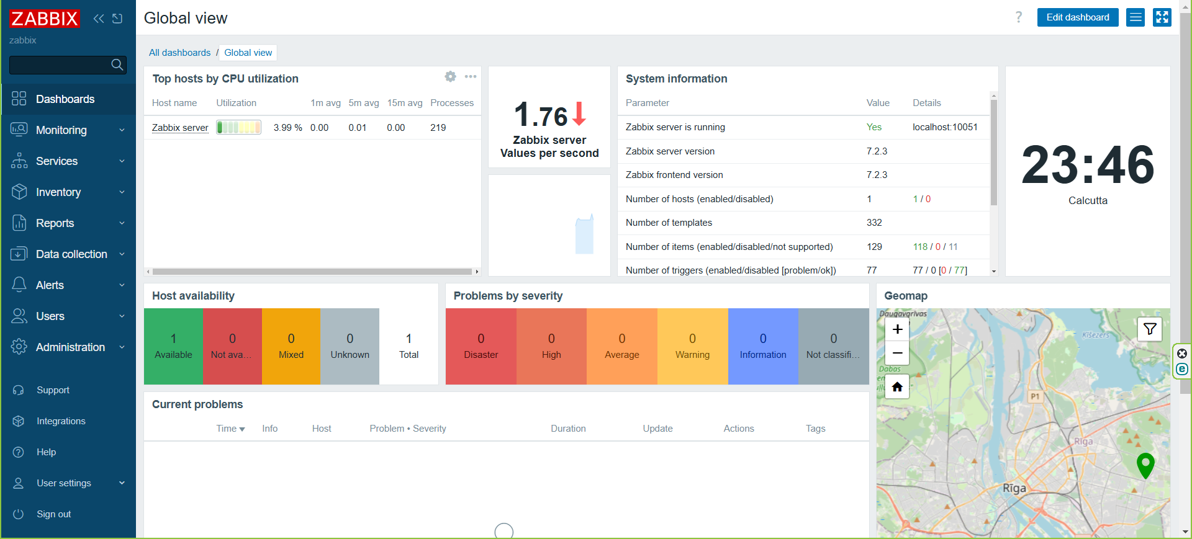Click the yellow Warning severity tile
Image resolution: width=1192 pixels, height=539 pixels.
(x=692, y=346)
